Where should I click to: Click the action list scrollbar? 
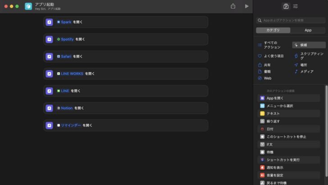(x=326, y=131)
